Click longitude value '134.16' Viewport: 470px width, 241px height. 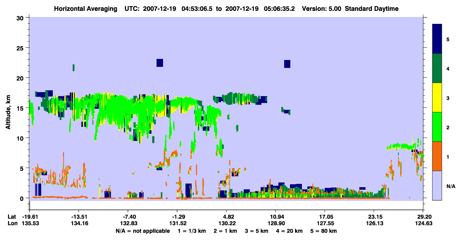click(x=79, y=223)
